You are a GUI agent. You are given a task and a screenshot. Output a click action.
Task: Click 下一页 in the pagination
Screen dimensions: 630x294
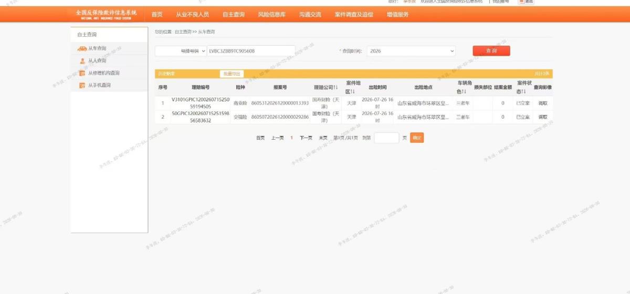(x=306, y=138)
